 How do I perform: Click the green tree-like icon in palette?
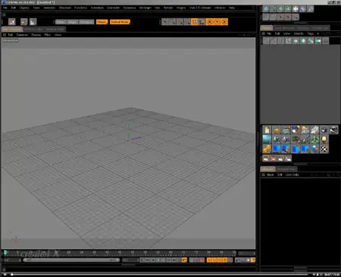coord(314,139)
